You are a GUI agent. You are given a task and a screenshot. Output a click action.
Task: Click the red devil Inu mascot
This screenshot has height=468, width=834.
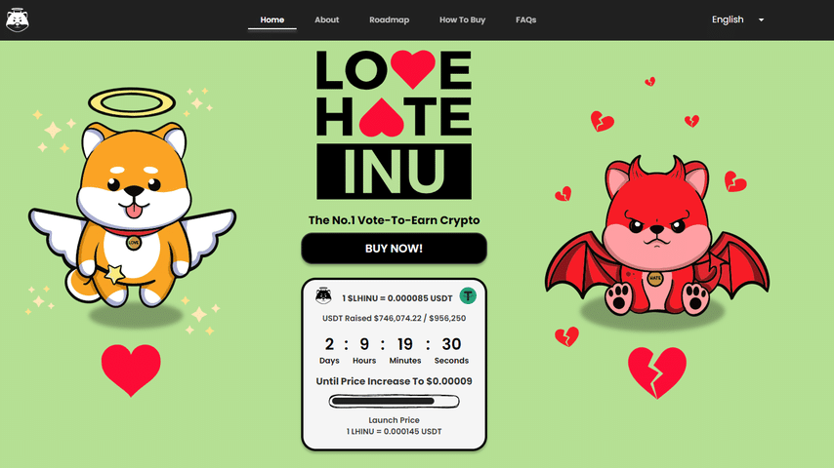tap(657, 236)
